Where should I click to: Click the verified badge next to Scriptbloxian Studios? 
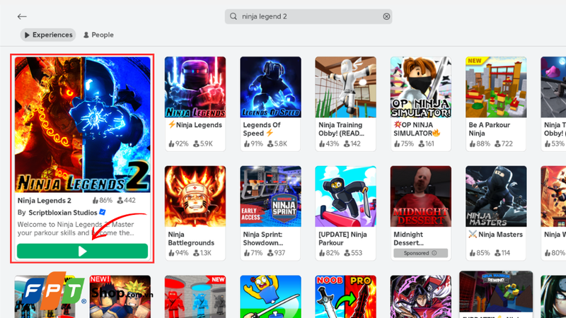(103, 213)
